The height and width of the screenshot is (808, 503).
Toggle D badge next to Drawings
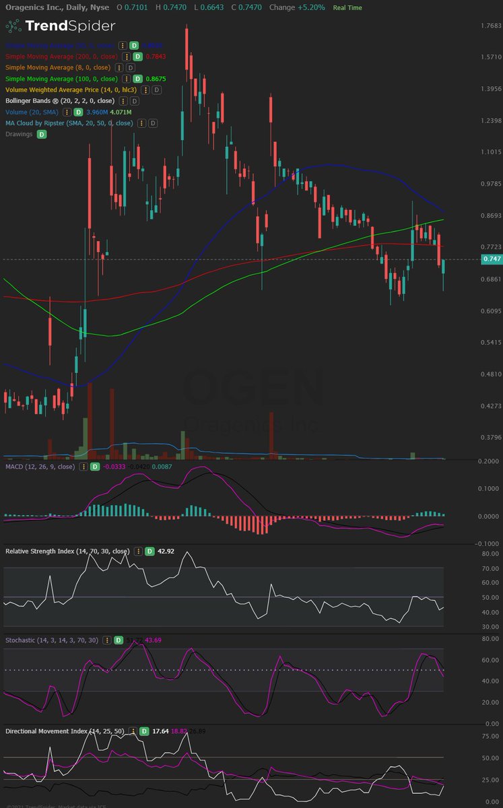pos(42,135)
